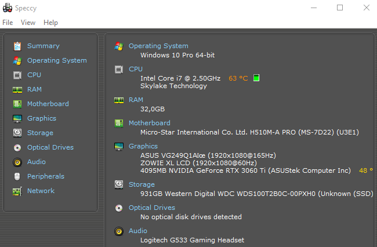
Task: Click the RAM stick icon in sidebar
Action: (17, 89)
